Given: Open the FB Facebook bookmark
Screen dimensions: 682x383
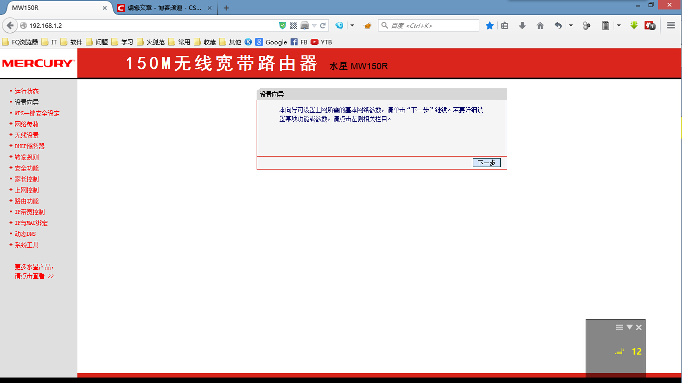Looking at the screenshot, I should point(299,42).
